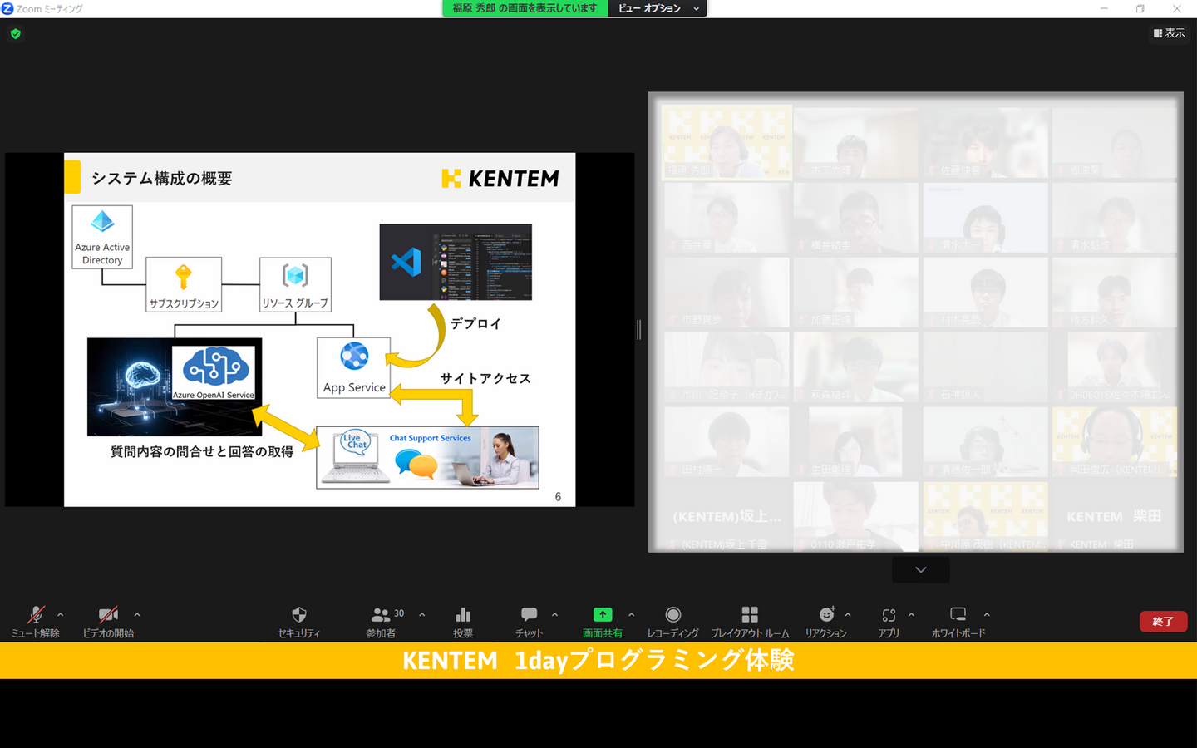Click the Azure Active Directory icon
The width and height of the screenshot is (1197, 748).
coord(102,221)
